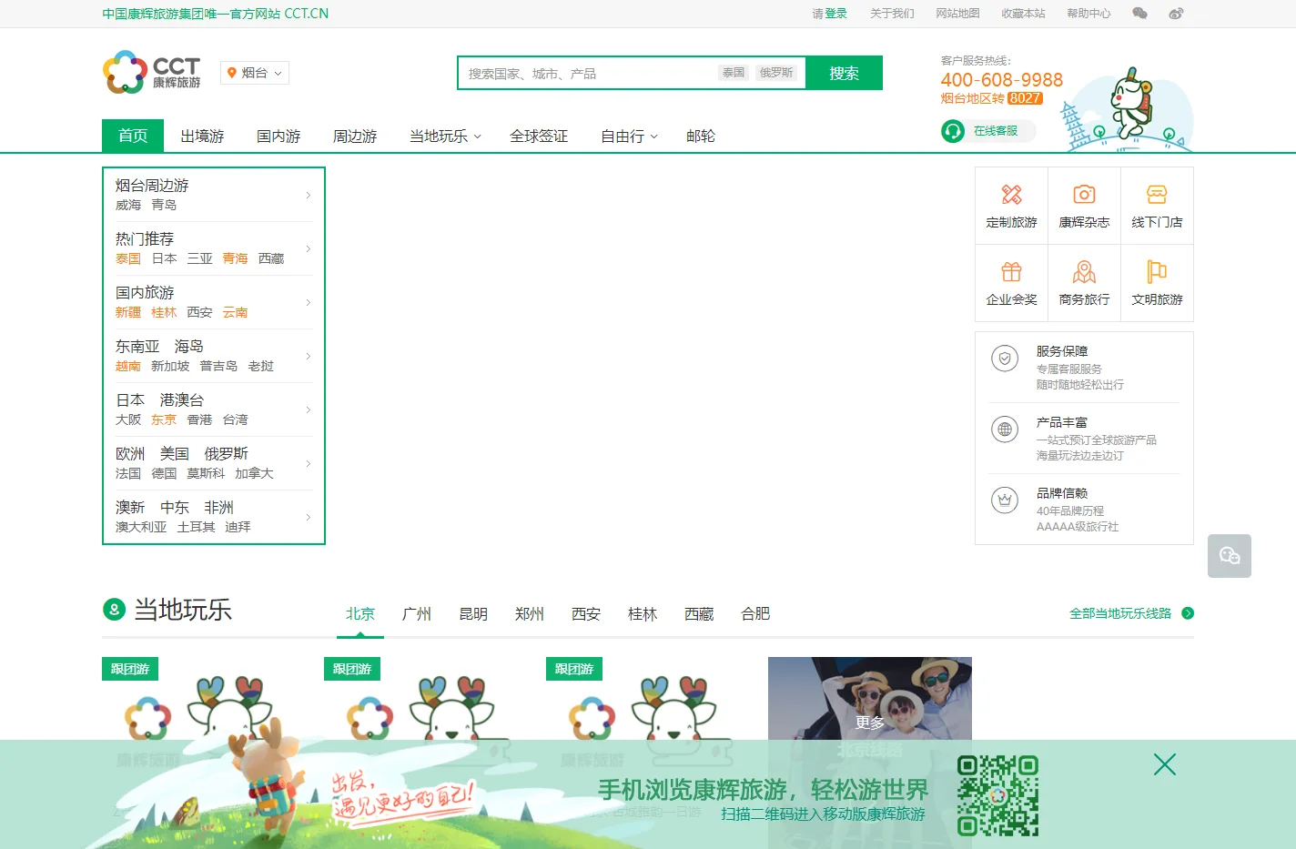
Task: Open the 更多 tour photo thumbnail
Action: pos(870,723)
